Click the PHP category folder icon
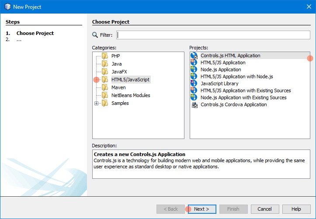This screenshot has width=316, height=219. click(x=105, y=56)
